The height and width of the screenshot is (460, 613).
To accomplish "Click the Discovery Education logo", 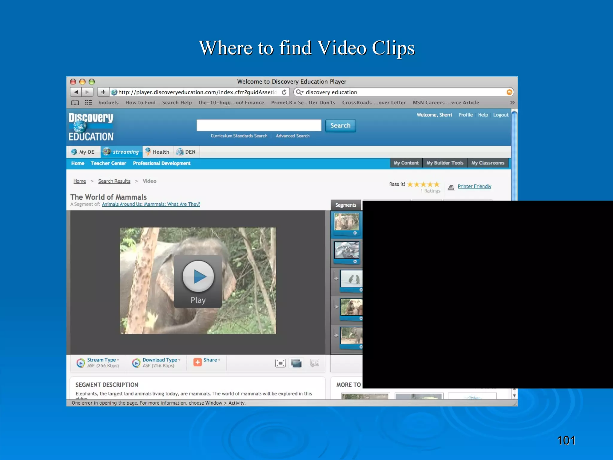I will tap(91, 127).
